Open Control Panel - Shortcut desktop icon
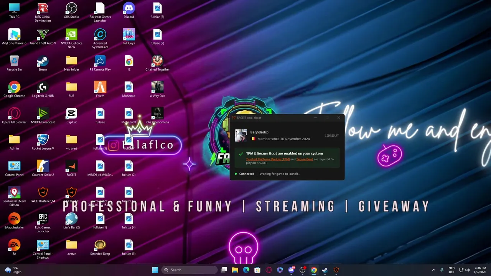This screenshot has height=276, width=491. tap(43, 249)
